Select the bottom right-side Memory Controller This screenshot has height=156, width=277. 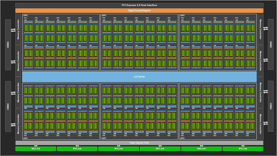click(261, 124)
